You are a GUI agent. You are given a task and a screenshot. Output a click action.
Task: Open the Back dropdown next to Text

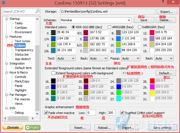tap(99, 58)
